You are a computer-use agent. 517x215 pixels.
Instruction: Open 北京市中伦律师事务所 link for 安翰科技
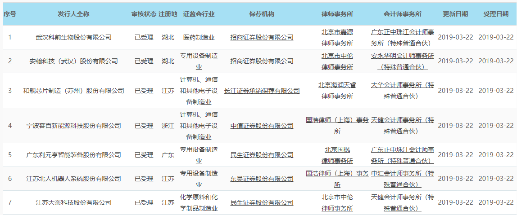pyautogui.click(x=337, y=61)
